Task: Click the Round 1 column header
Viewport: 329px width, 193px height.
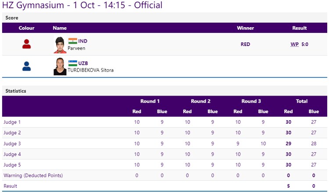Action: tap(150, 101)
